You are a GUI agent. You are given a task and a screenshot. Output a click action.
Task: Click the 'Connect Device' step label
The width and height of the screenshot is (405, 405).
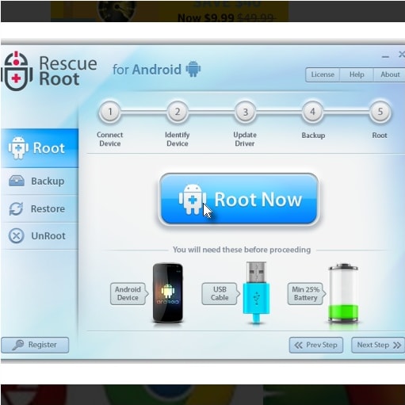tap(110, 139)
